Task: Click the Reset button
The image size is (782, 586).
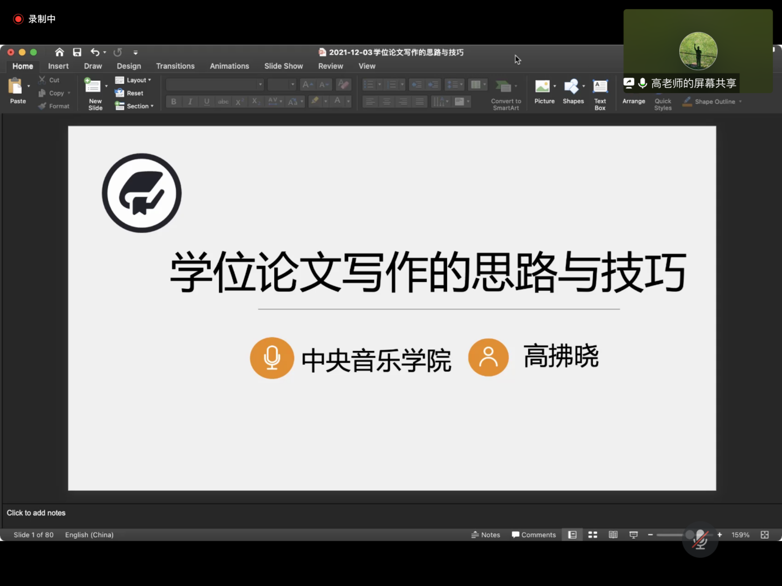Action: point(129,93)
